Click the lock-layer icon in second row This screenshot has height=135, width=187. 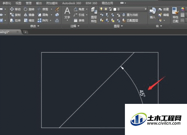click(119, 20)
